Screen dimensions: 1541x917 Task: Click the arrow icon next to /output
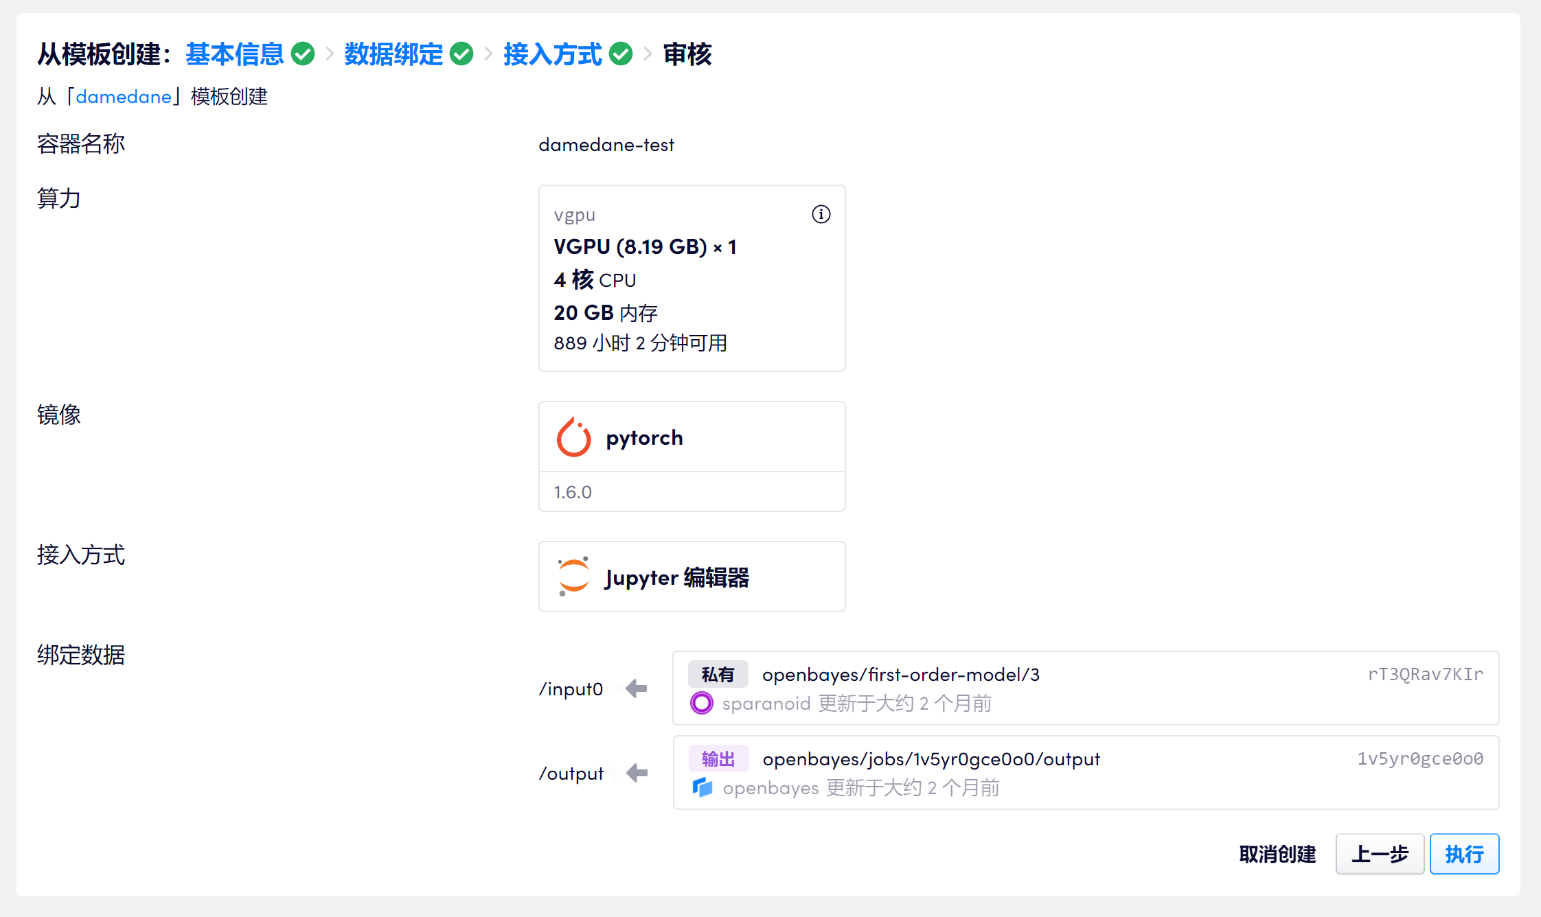pyautogui.click(x=637, y=773)
